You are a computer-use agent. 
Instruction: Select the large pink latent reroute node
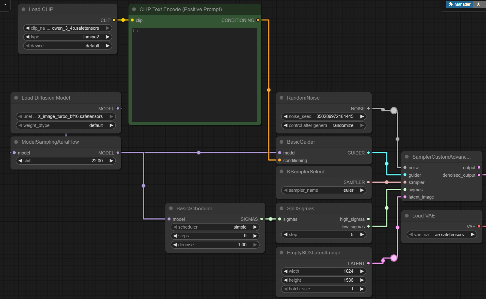click(394, 258)
